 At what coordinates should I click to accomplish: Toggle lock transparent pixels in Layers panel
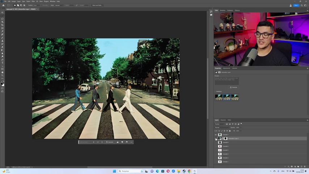pyautogui.click(x=219, y=131)
